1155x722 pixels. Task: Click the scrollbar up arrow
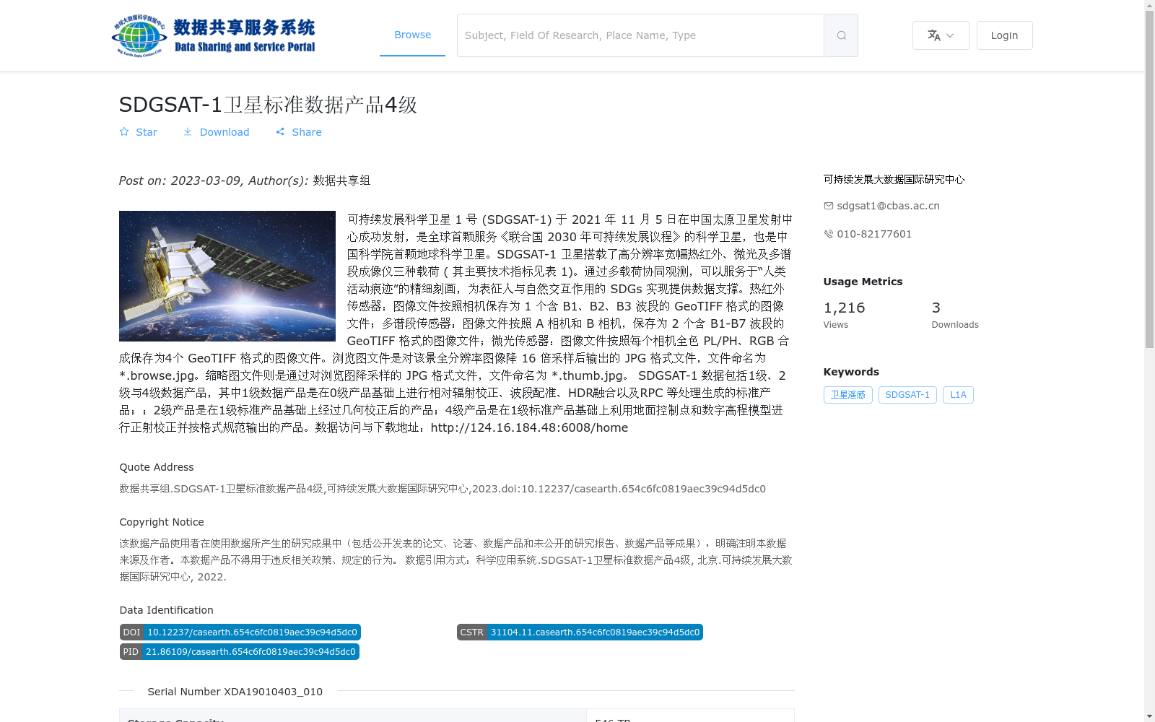click(x=1149, y=6)
